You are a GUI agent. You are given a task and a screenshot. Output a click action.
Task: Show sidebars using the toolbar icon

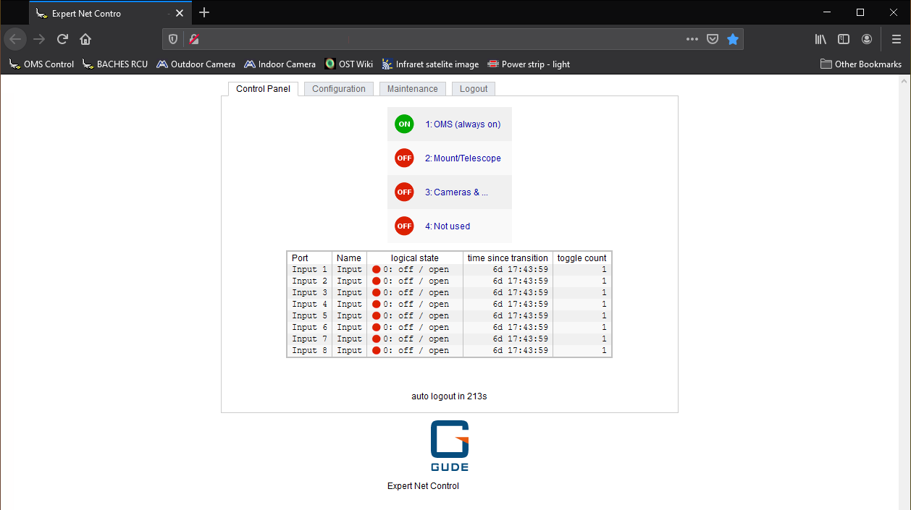pyautogui.click(x=844, y=39)
